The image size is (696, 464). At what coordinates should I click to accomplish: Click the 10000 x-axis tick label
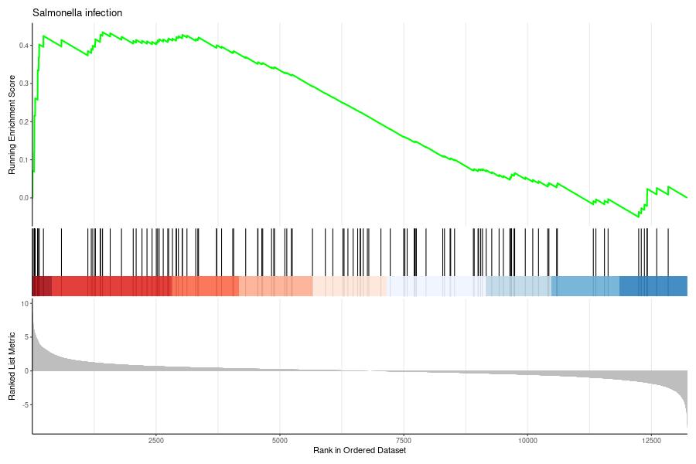(527, 441)
